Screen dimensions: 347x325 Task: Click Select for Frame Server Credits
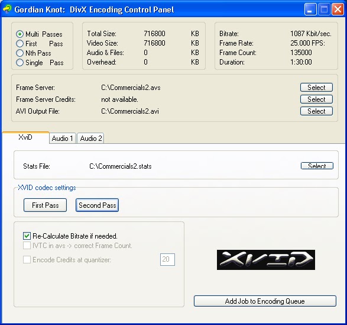coord(316,99)
